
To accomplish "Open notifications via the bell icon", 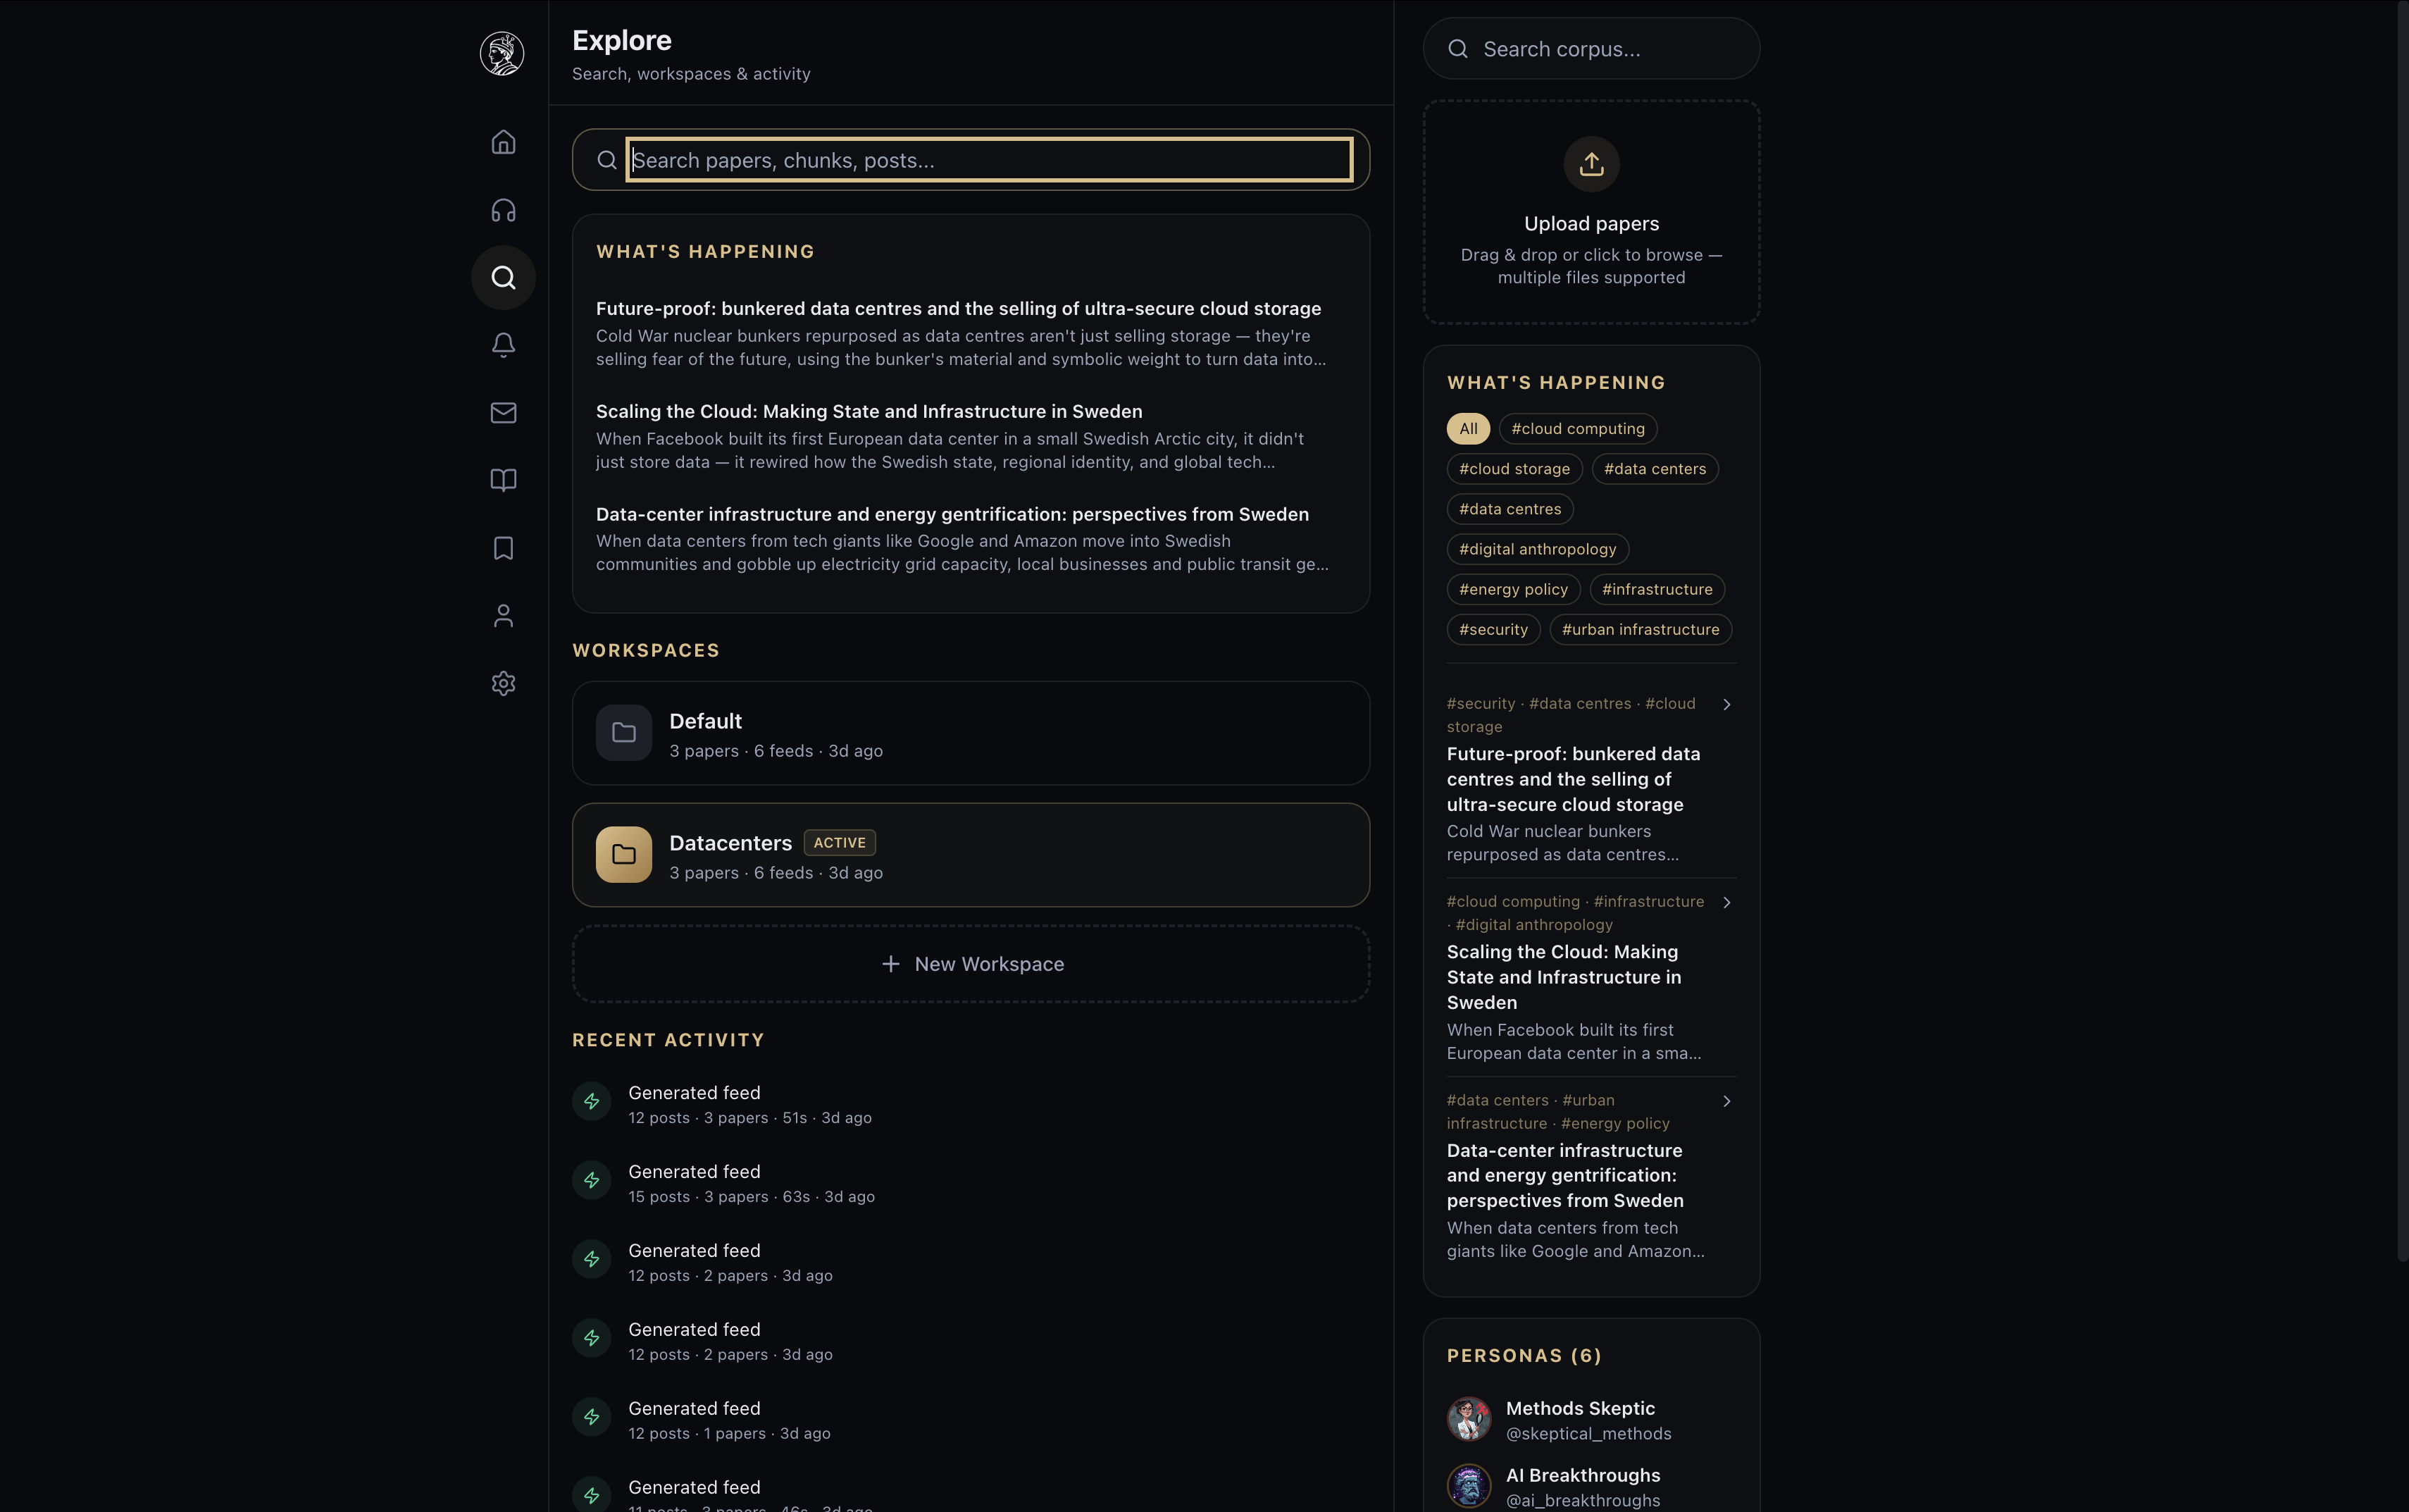I will (x=503, y=344).
